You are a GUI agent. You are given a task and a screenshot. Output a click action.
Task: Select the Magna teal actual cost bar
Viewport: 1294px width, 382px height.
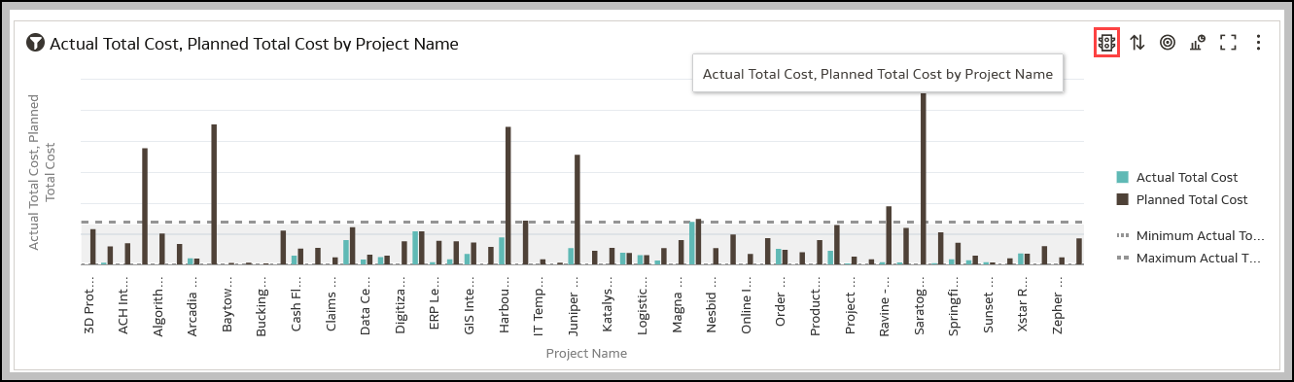[x=692, y=243]
